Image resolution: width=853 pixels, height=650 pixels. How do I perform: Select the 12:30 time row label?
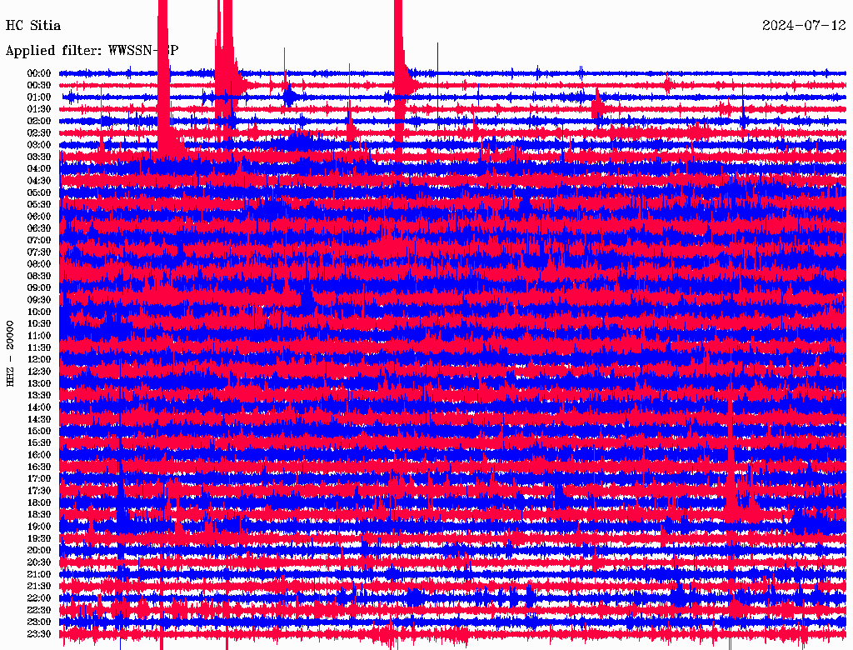(x=39, y=372)
